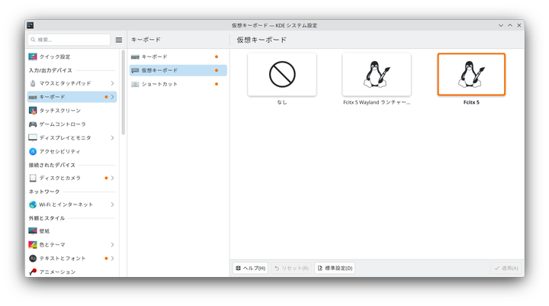Click the sidebar vertical scrollbar
The image size is (549, 306).
pyautogui.click(x=123, y=92)
